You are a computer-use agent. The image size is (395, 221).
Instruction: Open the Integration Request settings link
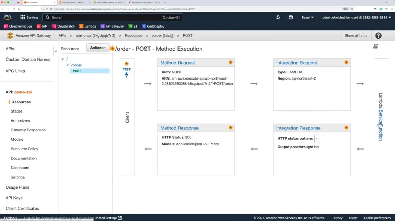296,63
